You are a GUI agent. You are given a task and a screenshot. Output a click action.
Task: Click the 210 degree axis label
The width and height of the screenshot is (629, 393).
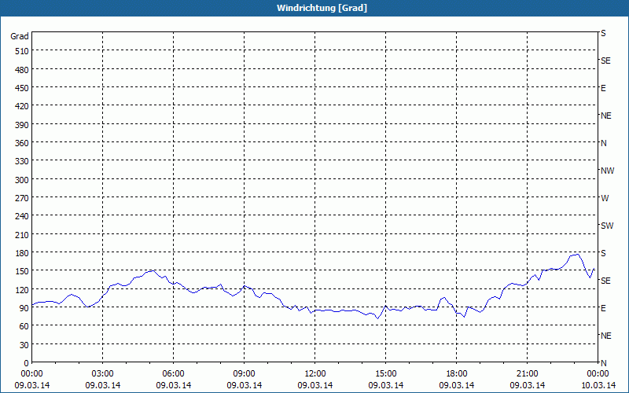[x=22, y=235]
